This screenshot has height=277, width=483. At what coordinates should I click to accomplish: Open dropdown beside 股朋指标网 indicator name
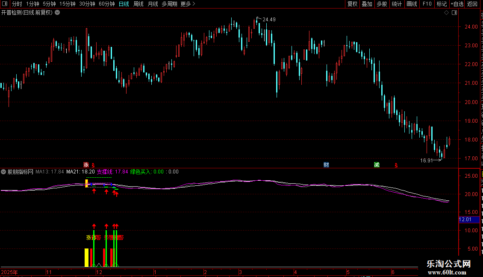pos(3,172)
